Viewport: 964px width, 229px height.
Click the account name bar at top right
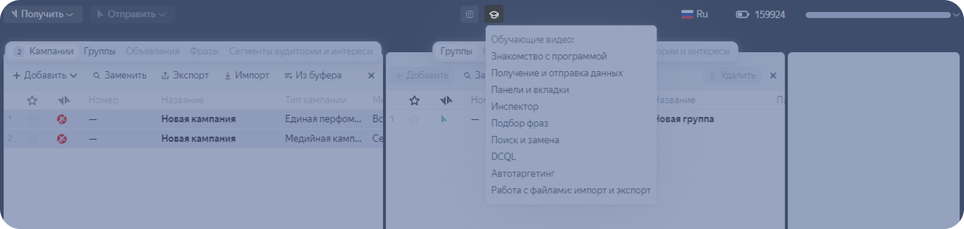pos(878,15)
